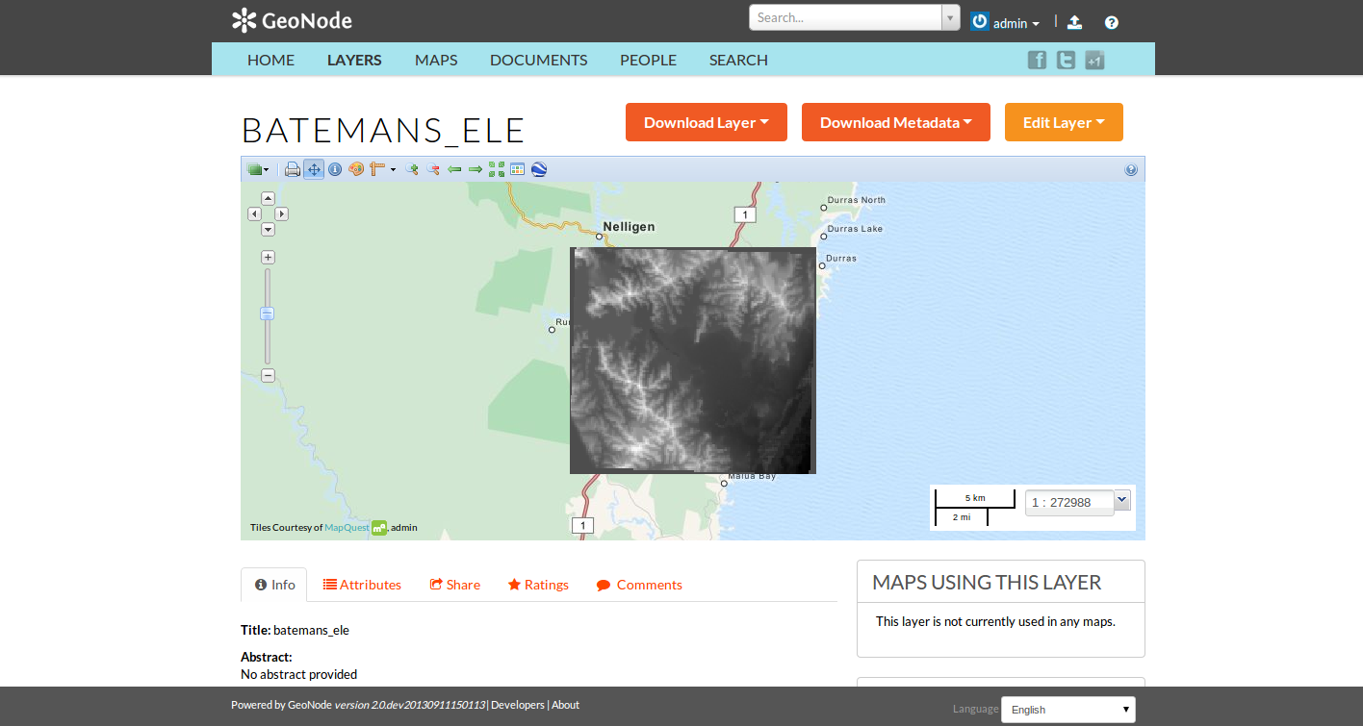Open Download Layer dropdown button
The width and height of the screenshot is (1363, 726).
pos(707,122)
